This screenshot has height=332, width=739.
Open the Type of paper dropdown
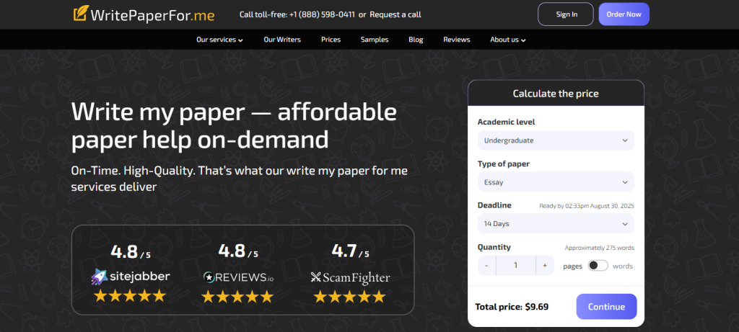pos(556,182)
